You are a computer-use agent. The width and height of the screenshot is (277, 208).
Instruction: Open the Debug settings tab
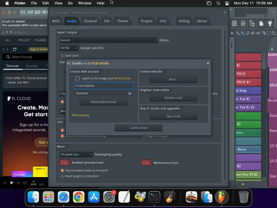pos(184,21)
